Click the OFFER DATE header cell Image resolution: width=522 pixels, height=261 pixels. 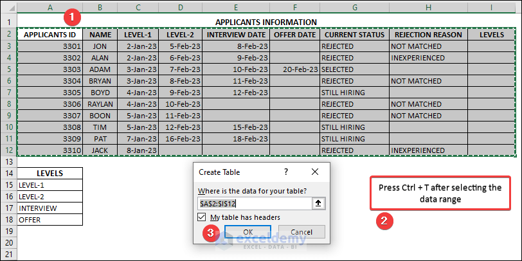(x=295, y=35)
